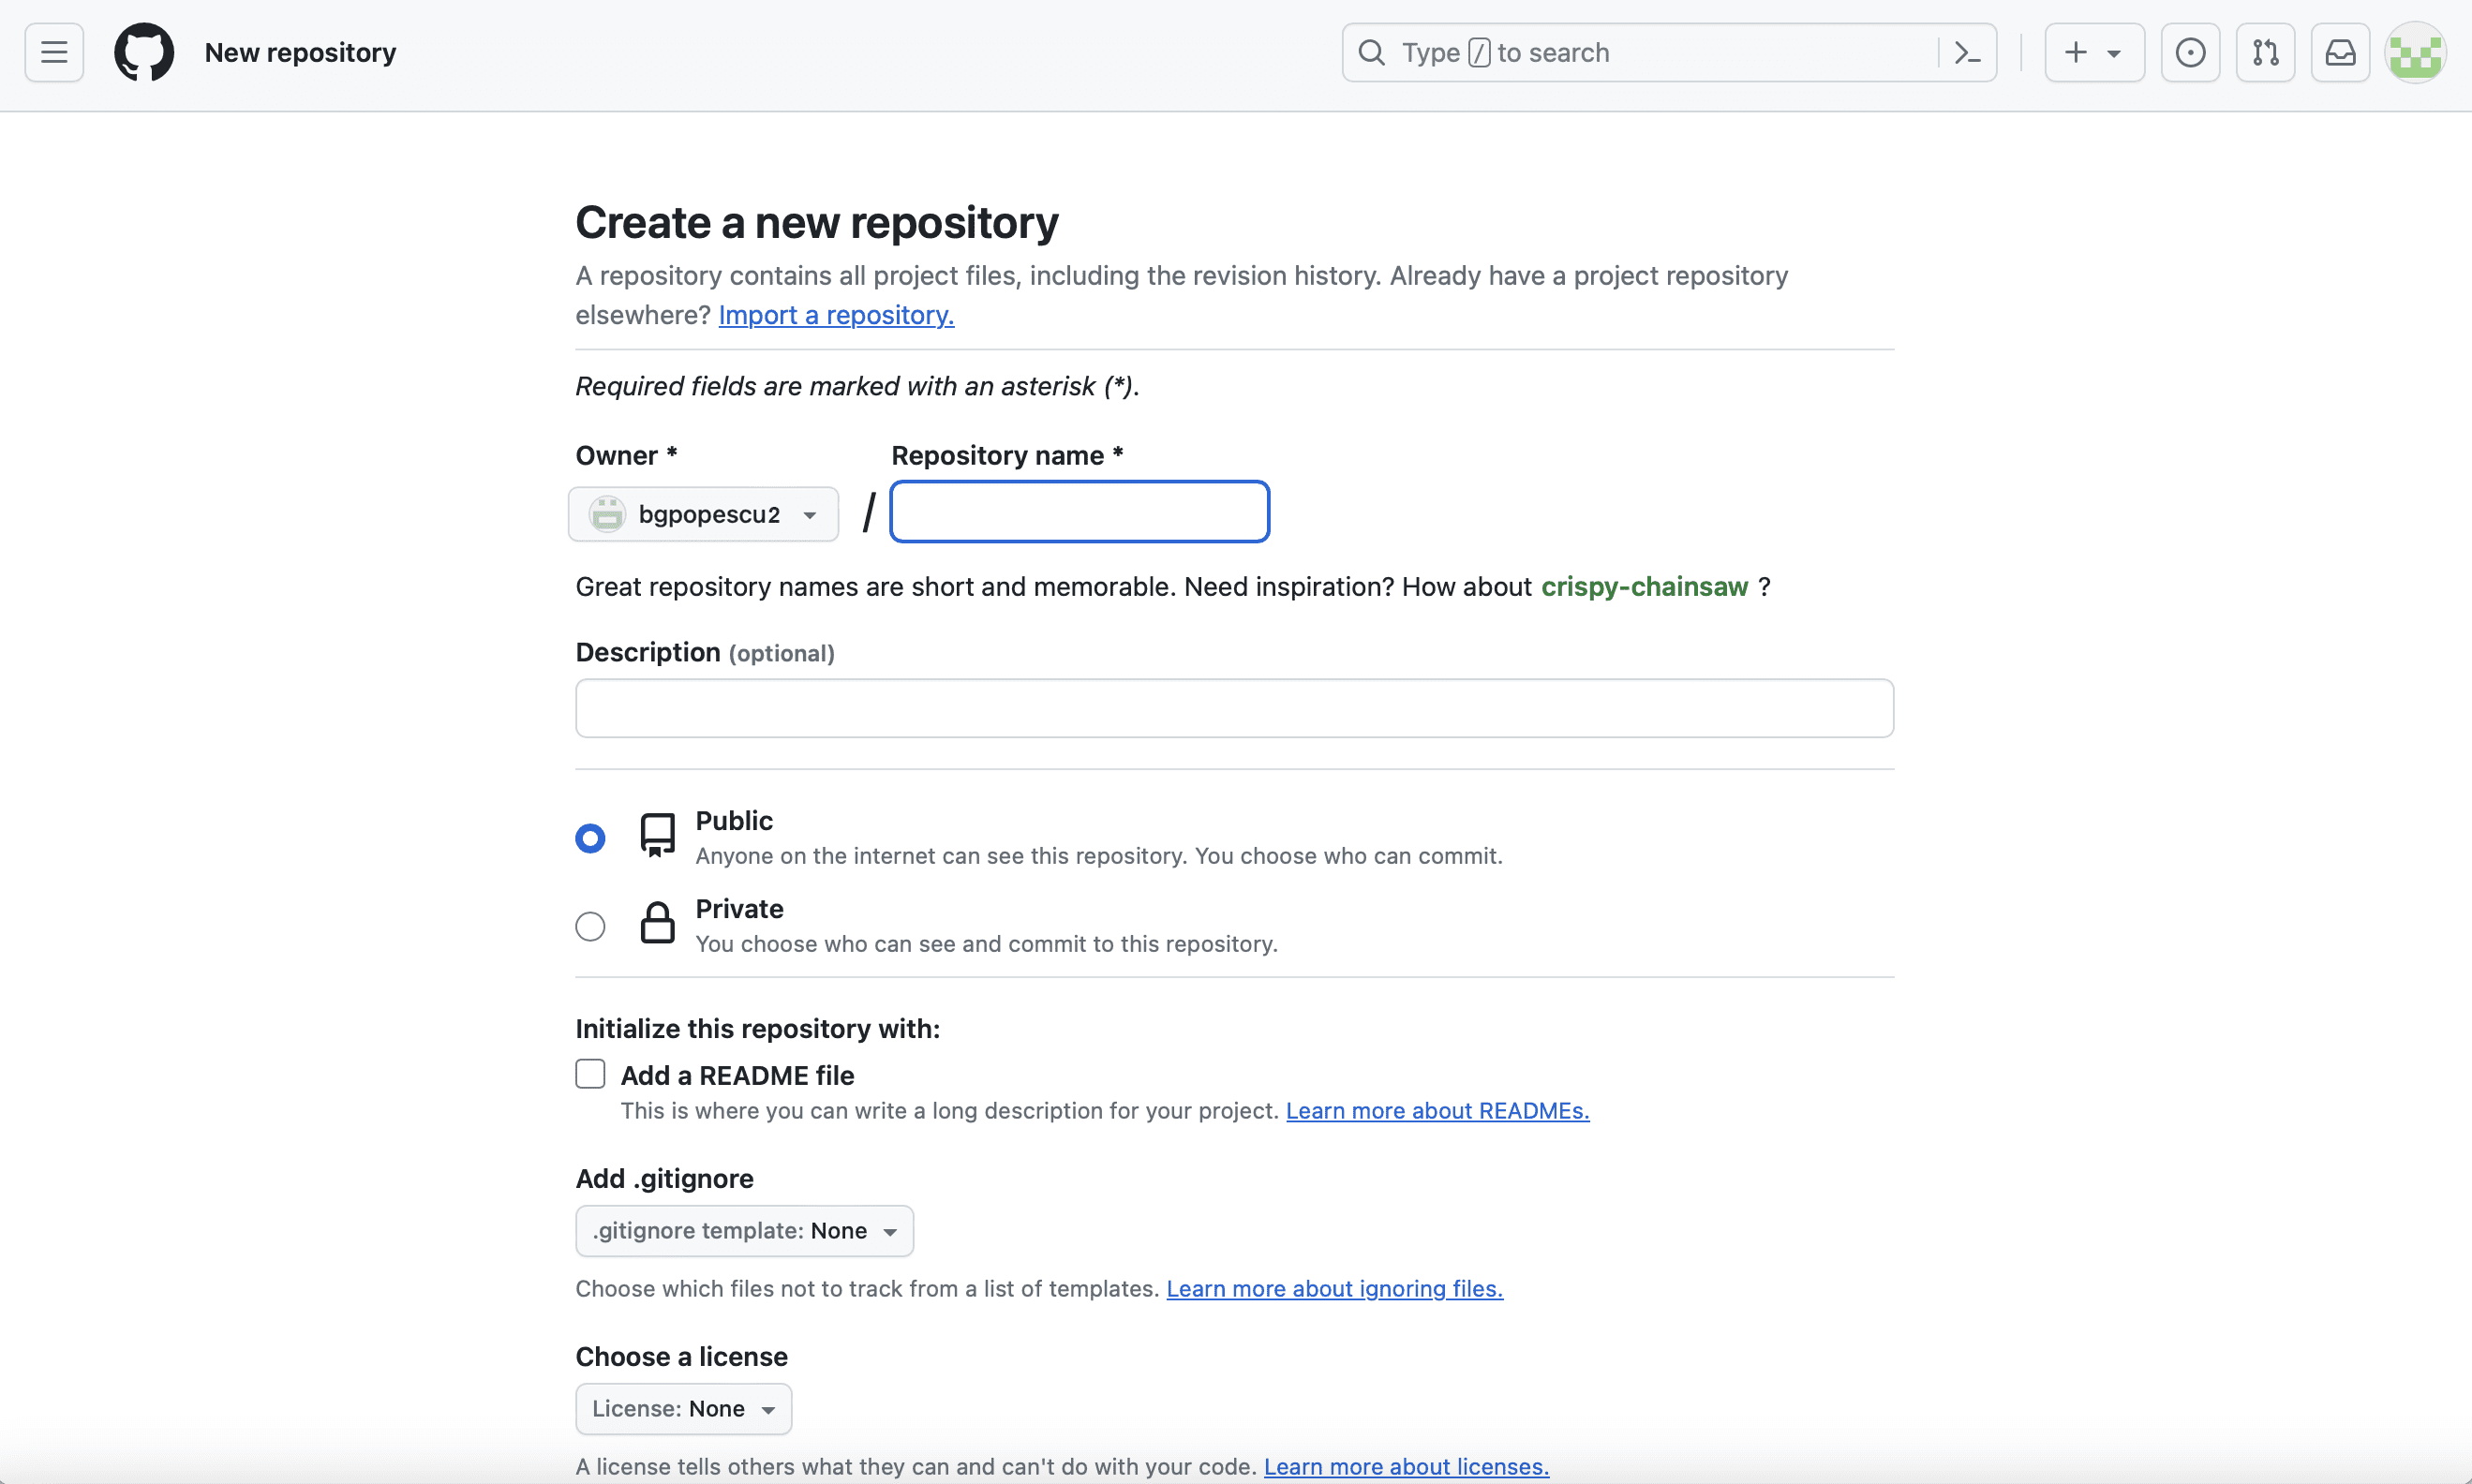
Task: Click the GitHub logo to go home
Action: tap(144, 52)
